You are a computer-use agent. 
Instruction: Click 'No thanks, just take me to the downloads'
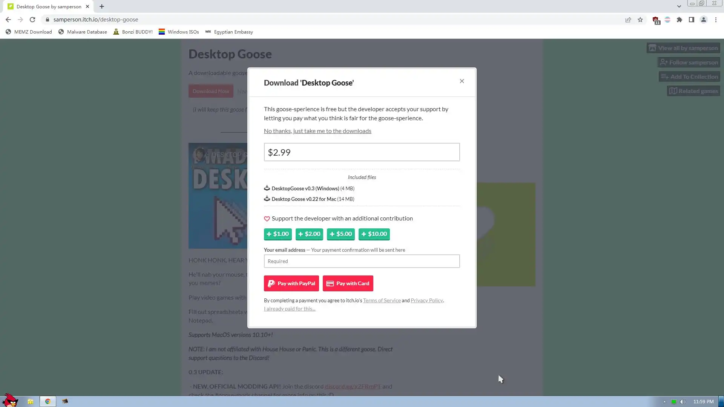(x=318, y=131)
